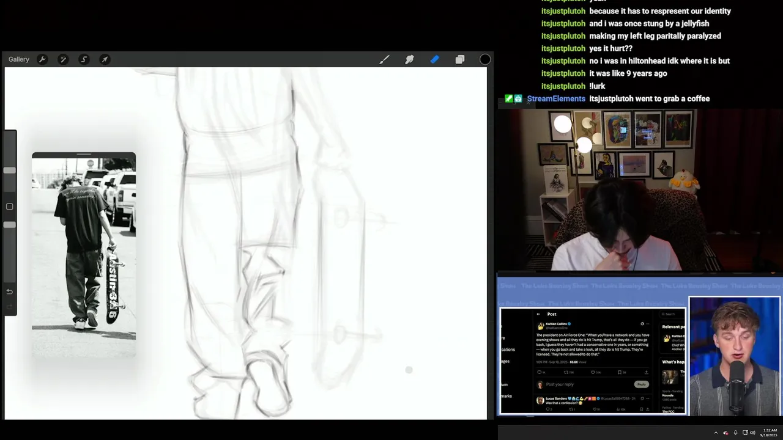Expand hidden system tray icons chevron

(x=716, y=433)
